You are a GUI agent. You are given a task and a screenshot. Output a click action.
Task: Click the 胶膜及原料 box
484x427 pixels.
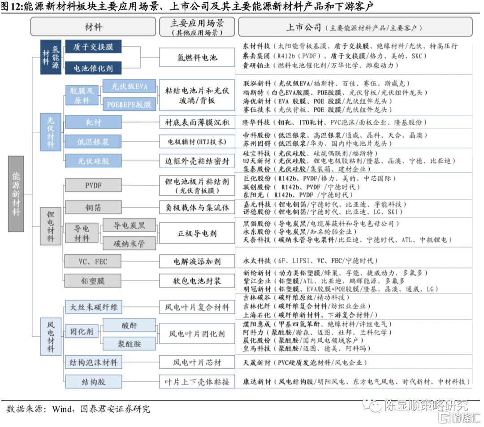point(82,96)
